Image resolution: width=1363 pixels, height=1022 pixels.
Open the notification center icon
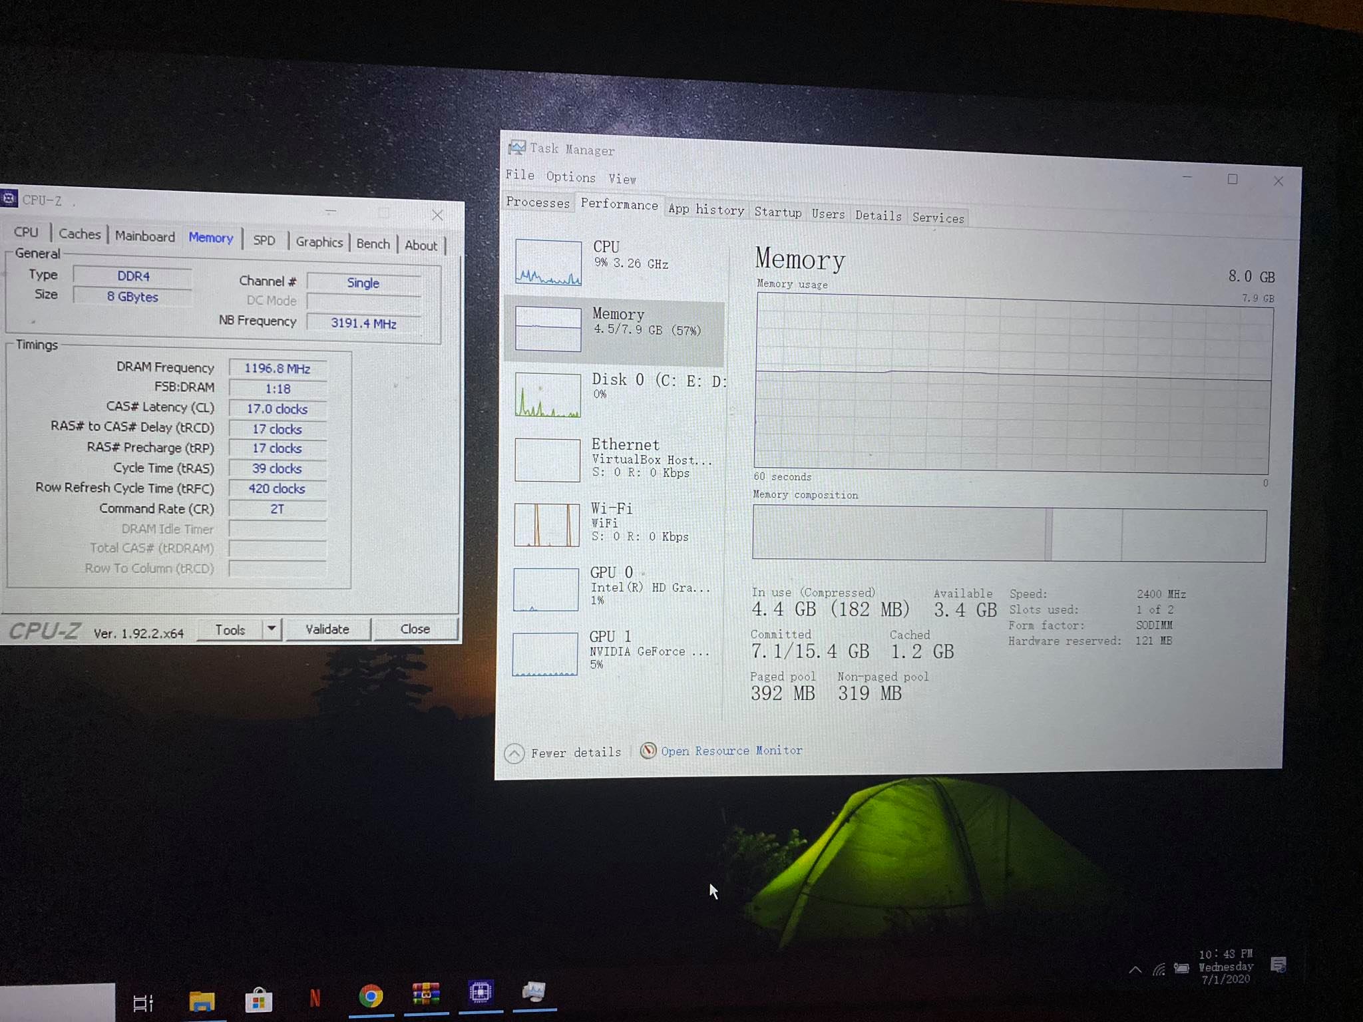tap(1278, 965)
